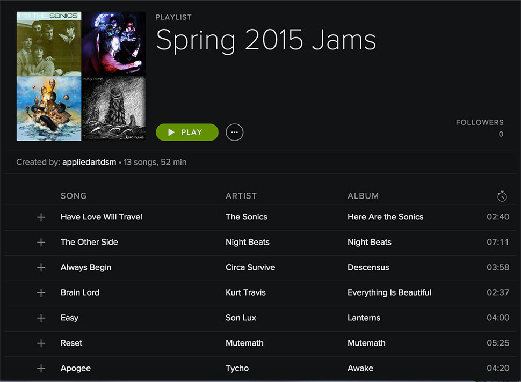Go to artist Circa Survive
Image resolution: width=521 pixels, height=382 pixels.
[250, 267]
